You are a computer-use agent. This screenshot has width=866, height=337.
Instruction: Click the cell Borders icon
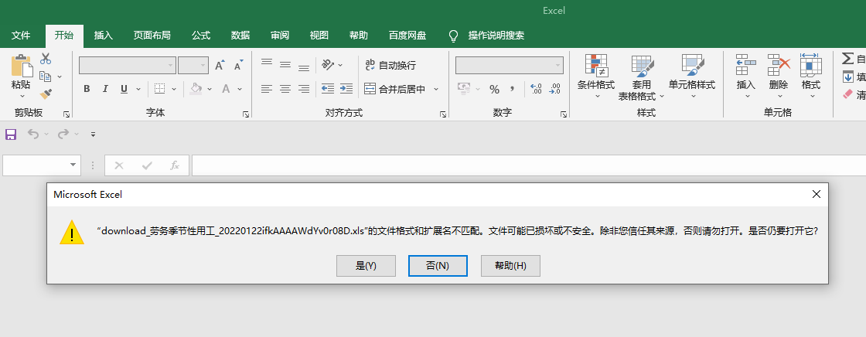click(x=159, y=88)
